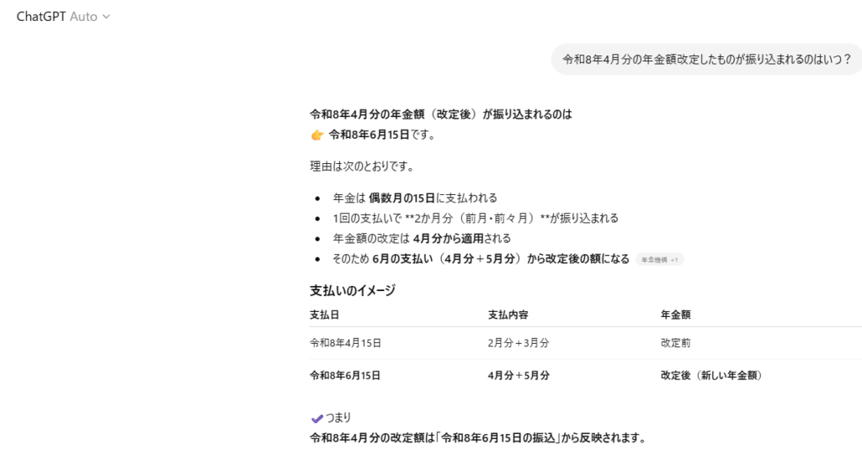
Task: Click the chevron next to Auto
Action: pos(106,17)
